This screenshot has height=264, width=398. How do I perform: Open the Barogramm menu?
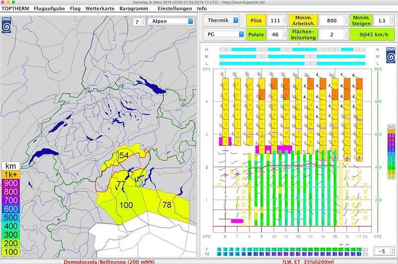pyautogui.click(x=134, y=8)
